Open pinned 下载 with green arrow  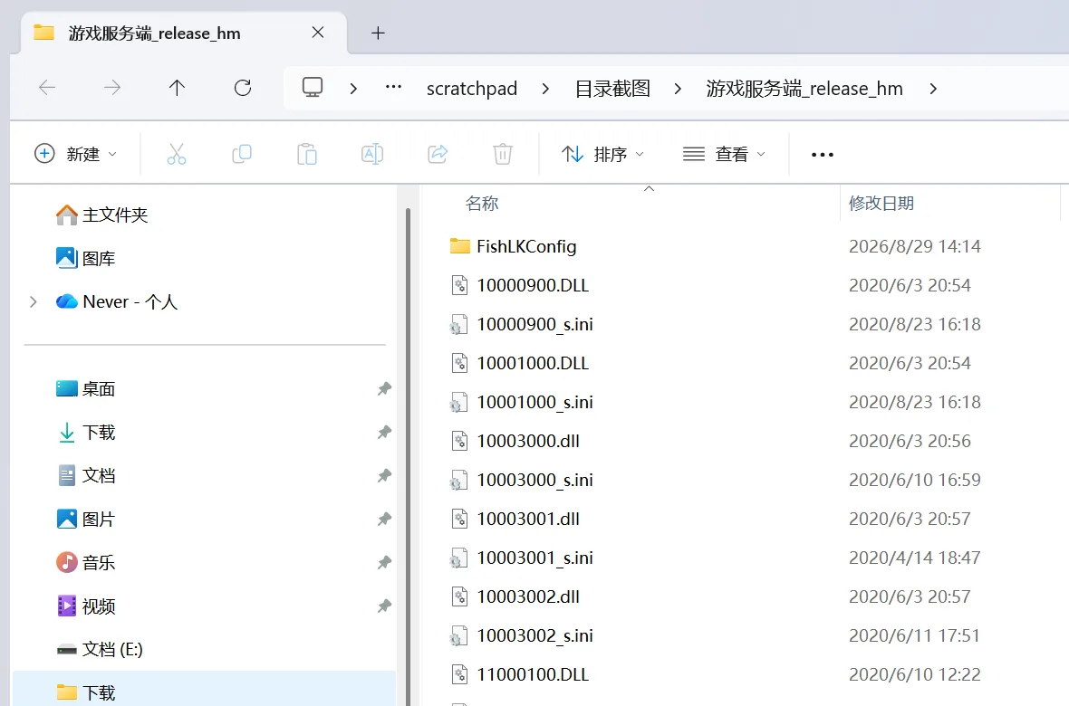click(86, 432)
